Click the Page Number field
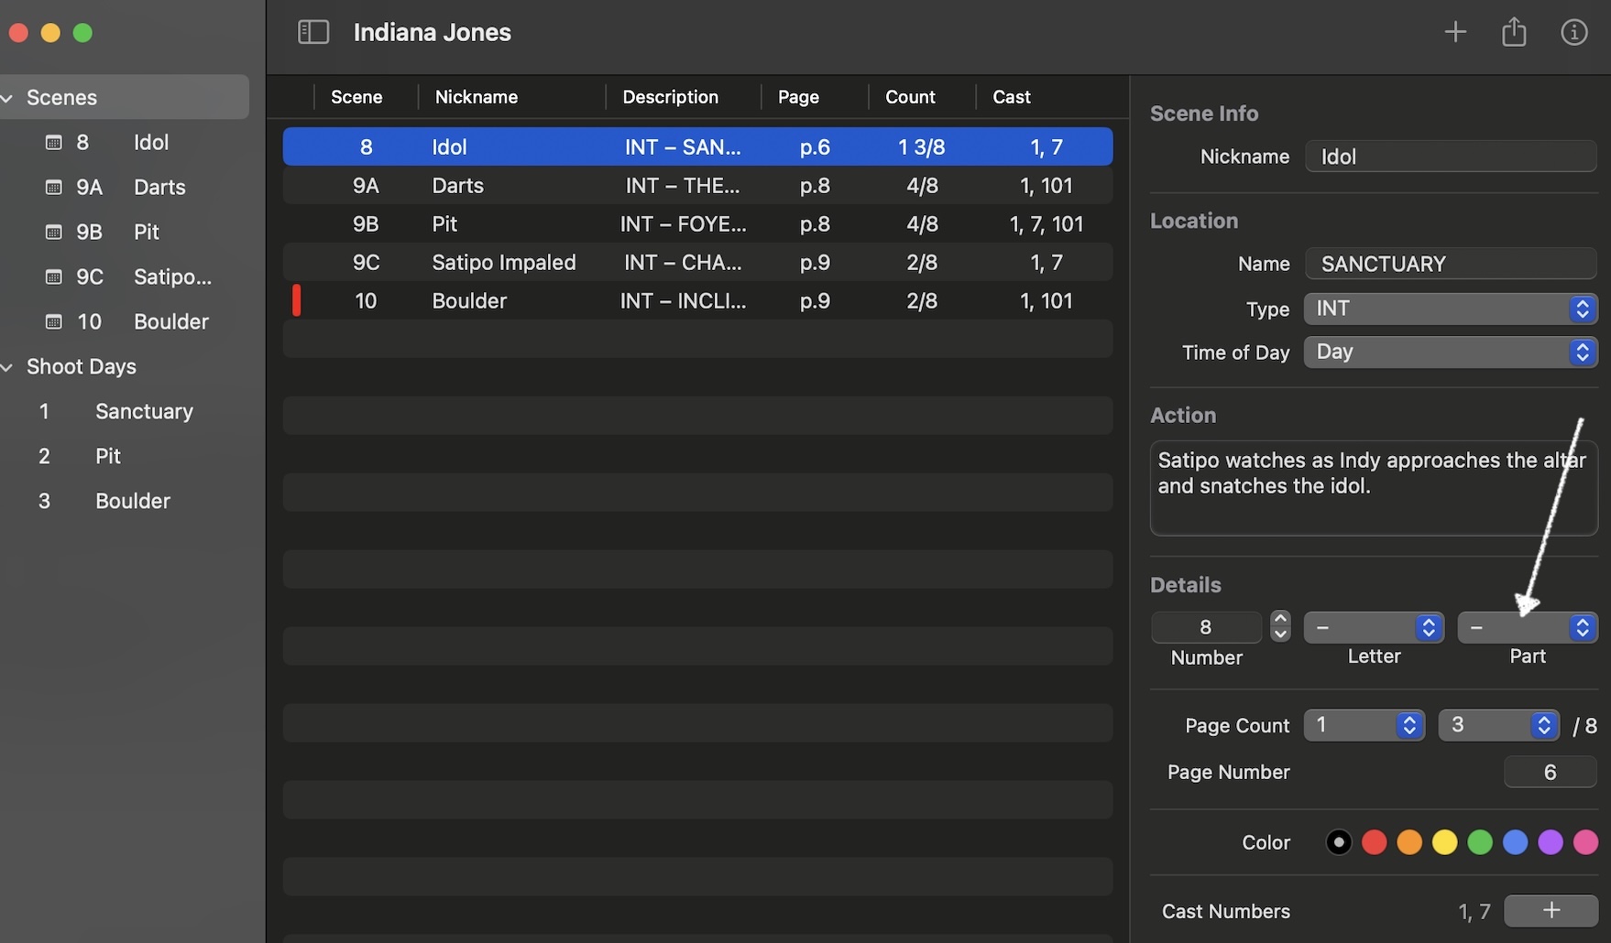Image resolution: width=1611 pixels, height=943 pixels. tap(1551, 772)
